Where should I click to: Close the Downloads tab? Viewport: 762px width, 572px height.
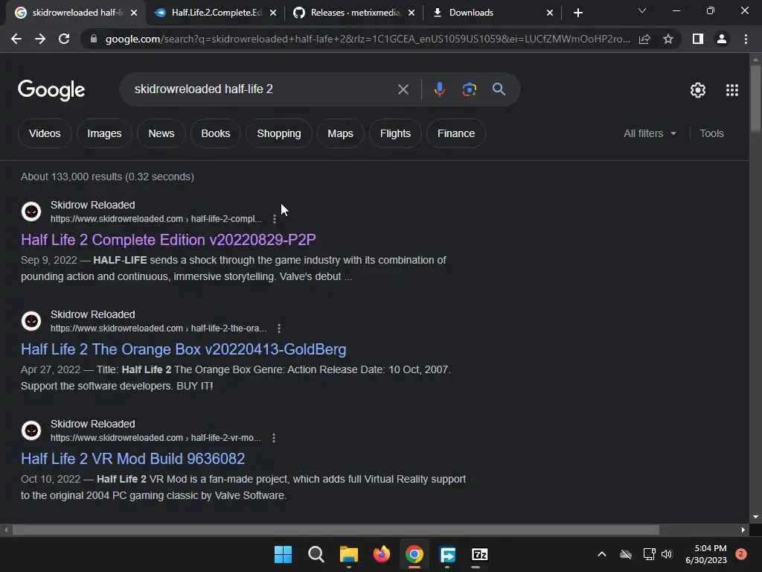pyautogui.click(x=550, y=13)
